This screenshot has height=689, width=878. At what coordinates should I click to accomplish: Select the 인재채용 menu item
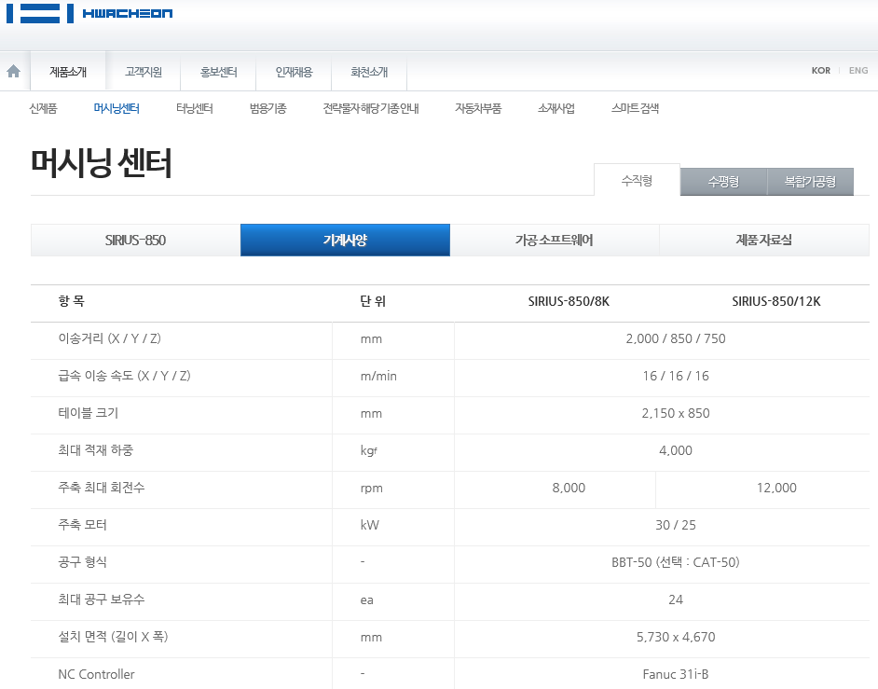pyautogui.click(x=294, y=72)
